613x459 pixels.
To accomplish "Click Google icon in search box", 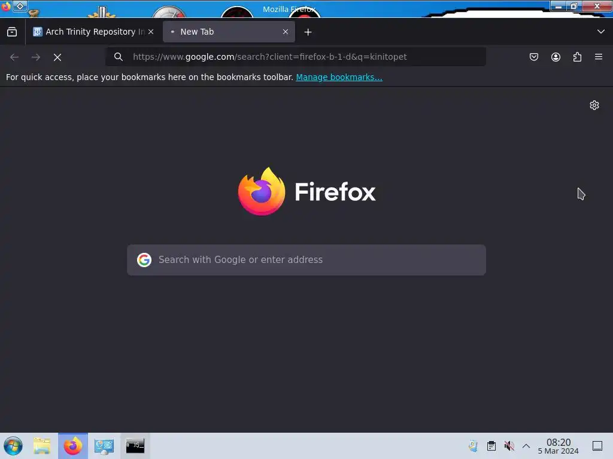I will (x=144, y=260).
